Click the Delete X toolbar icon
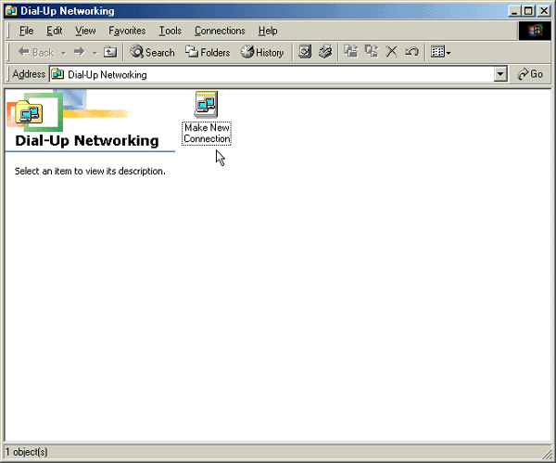Viewport: 556px width, 463px height. point(391,52)
